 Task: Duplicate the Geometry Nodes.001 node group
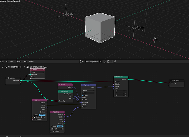click(108, 61)
